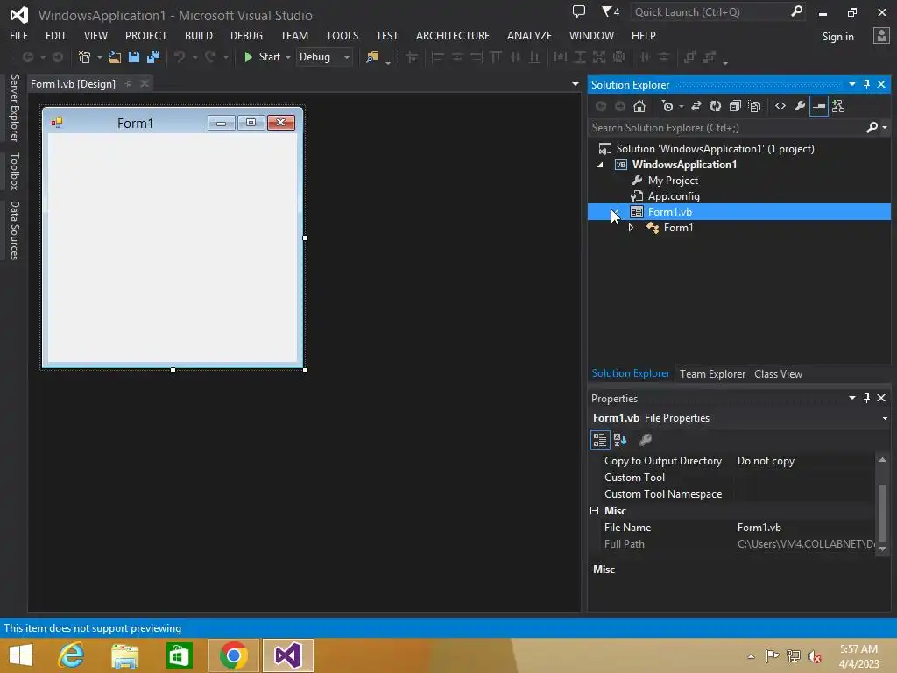This screenshot has width=897, height=673.
Task: Open the ARCHITECTURE menu
Action: pos(453,35)
